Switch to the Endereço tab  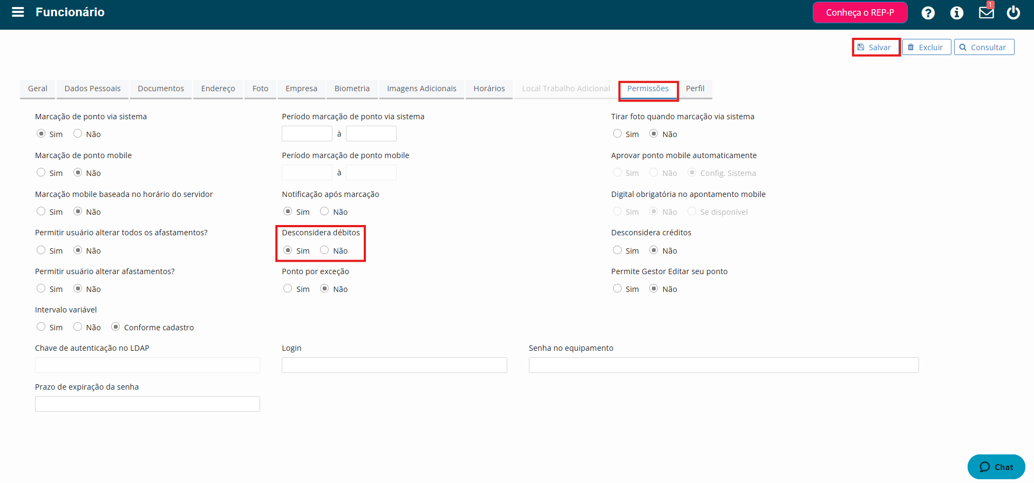click(x=218, y=89)
